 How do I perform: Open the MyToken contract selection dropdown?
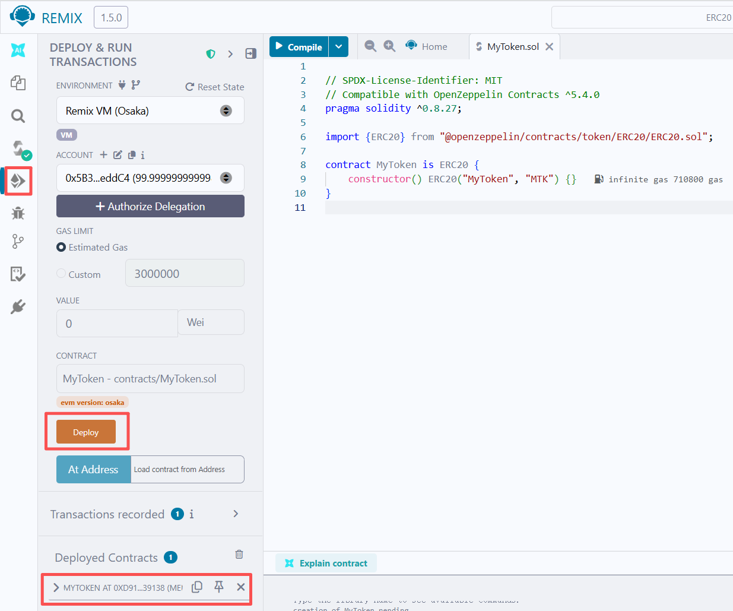coord(150,379)
